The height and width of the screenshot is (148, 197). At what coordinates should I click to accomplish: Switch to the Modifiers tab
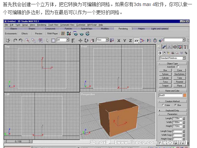pyautogui.click(x=105, y=29)
